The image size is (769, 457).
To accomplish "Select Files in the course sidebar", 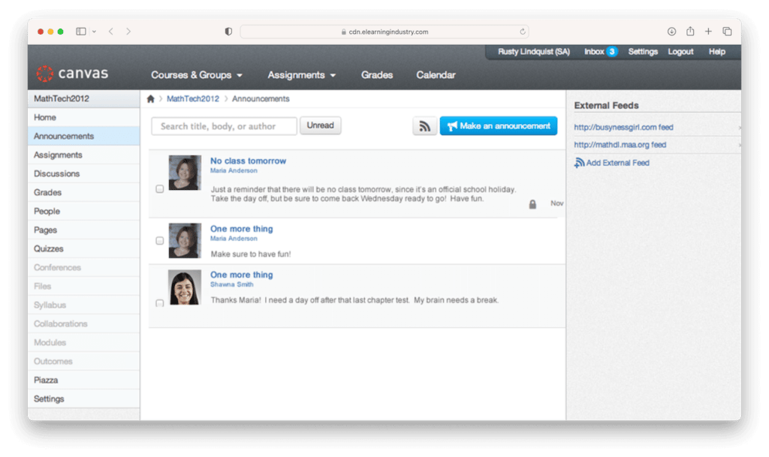I will click(x=84, y=286).
